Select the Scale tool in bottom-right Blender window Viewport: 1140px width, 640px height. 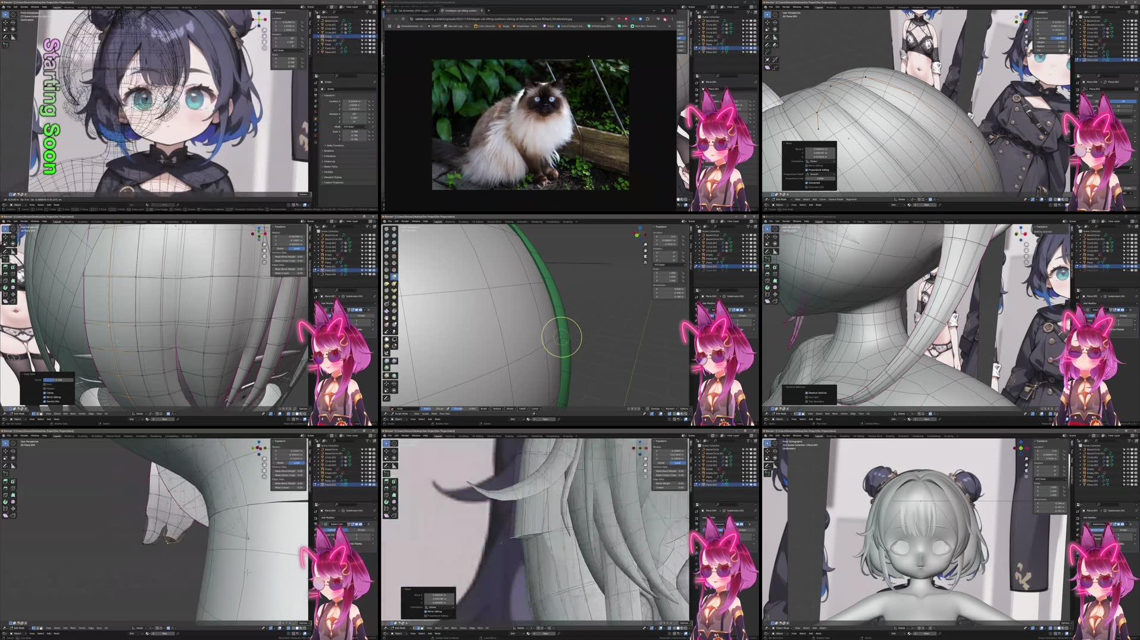coord(767,458)
